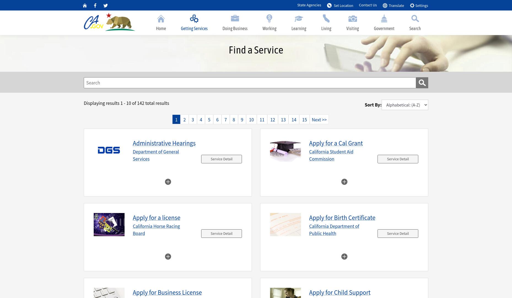Open the Sort By dropdown
Image resolution: width=512 pixels, height=298 pixels.
pos(405,105)
